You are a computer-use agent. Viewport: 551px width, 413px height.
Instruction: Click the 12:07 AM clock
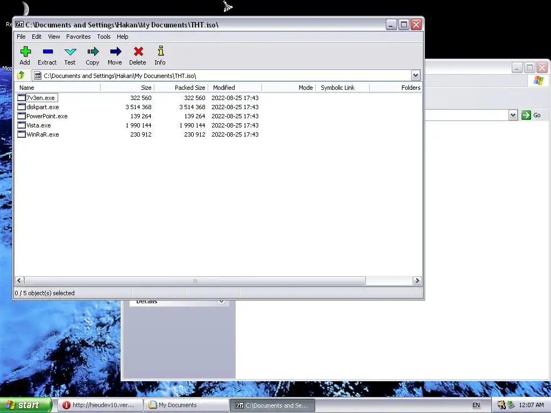pos(531,405)
